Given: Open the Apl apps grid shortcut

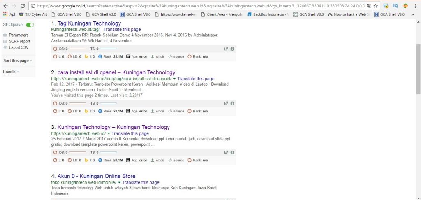Looking at the screenshot, I should (x=9, y=14).
